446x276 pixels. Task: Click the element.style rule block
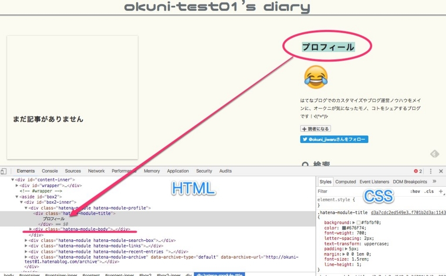click(x=336, y=202)
